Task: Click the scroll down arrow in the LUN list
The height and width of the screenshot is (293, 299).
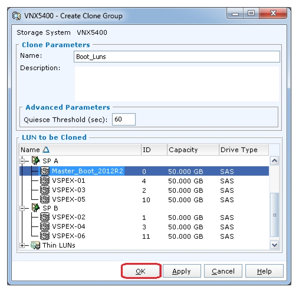Action: (274, 245)
